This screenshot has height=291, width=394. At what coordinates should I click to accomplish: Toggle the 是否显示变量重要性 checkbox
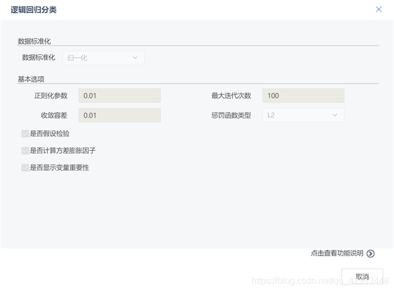click(x=25, y=168)
